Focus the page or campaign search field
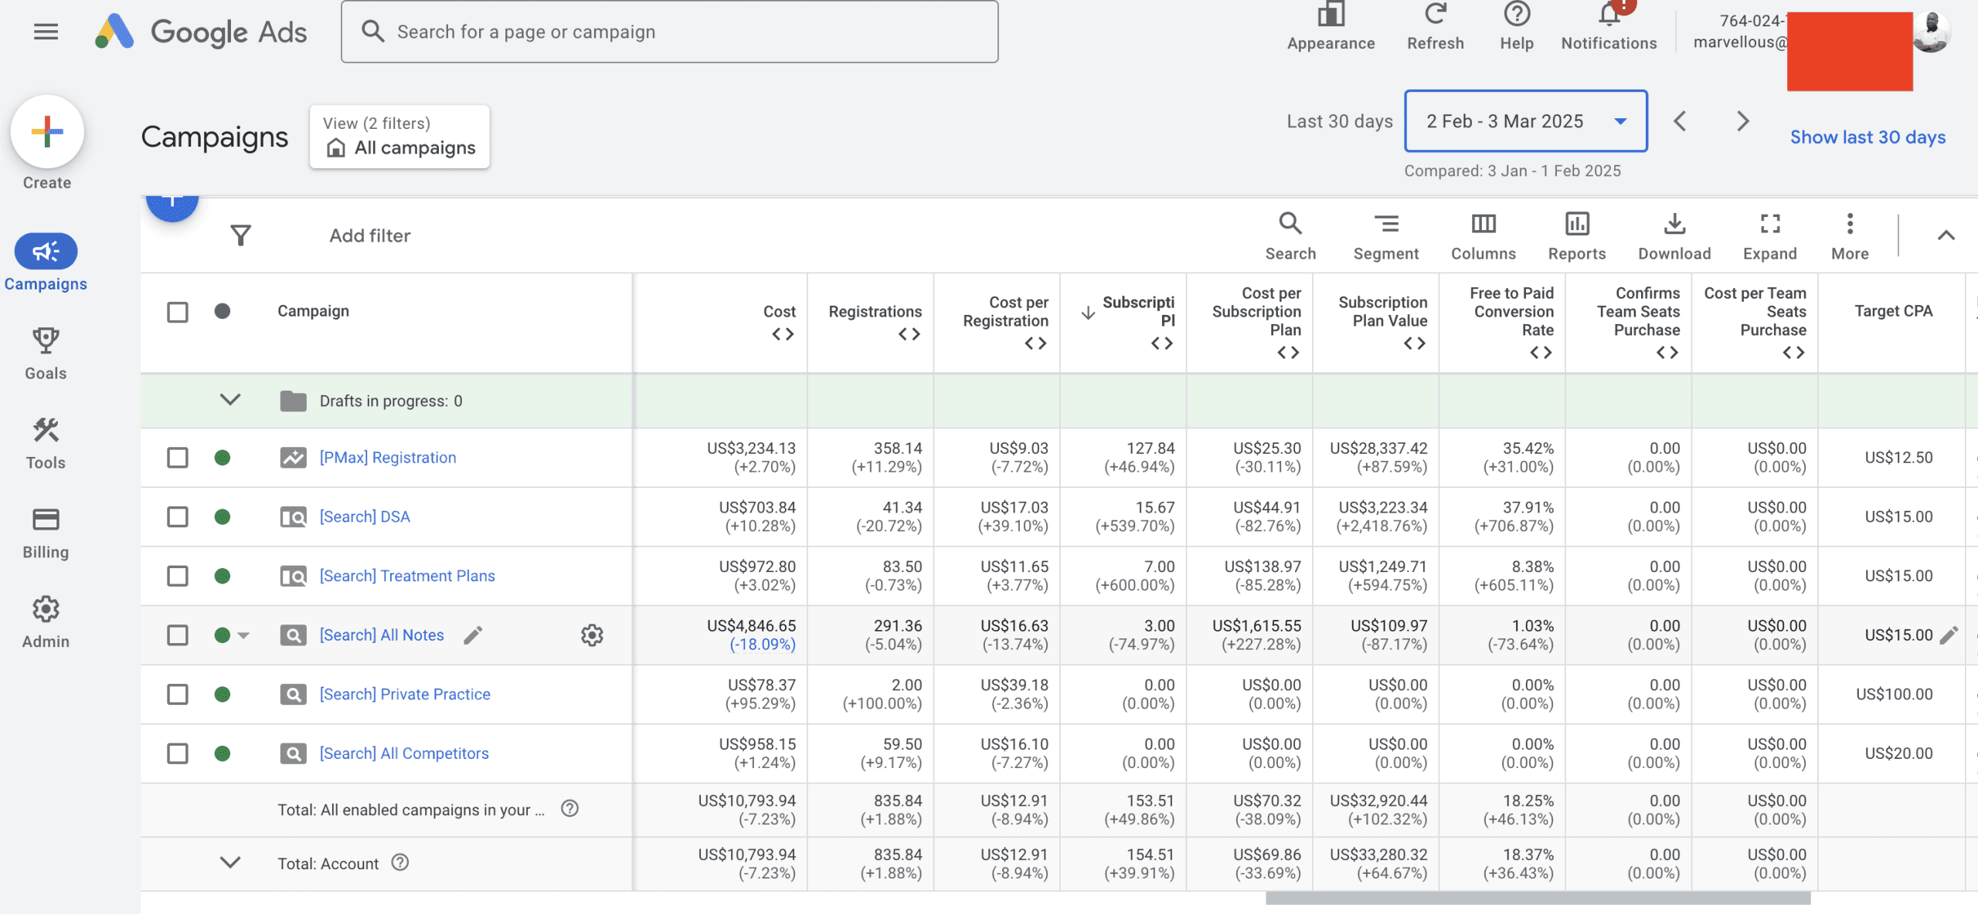Image resolution: width=1978 pixels, height=914 pixels. (x=669, y=32)
